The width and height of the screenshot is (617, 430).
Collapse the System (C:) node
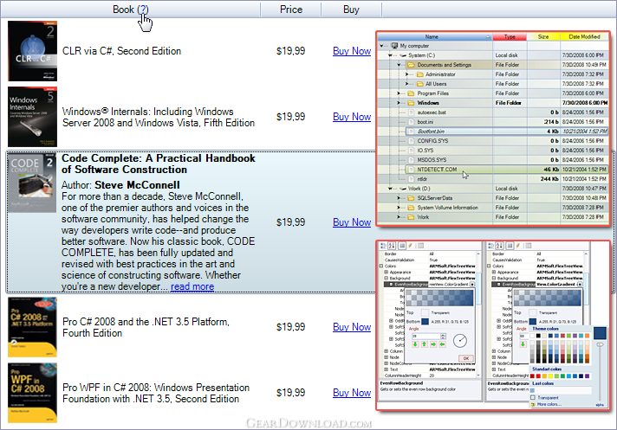pyautogui.click(x=390, y=55)
